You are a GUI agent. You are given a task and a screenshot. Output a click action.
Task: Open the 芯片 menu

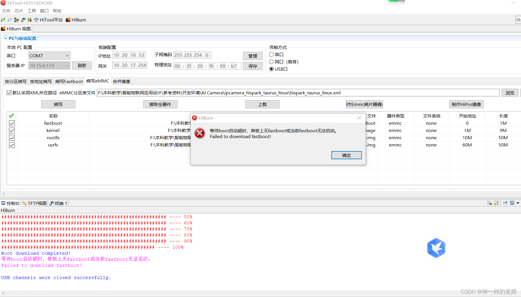pos(19,11)
